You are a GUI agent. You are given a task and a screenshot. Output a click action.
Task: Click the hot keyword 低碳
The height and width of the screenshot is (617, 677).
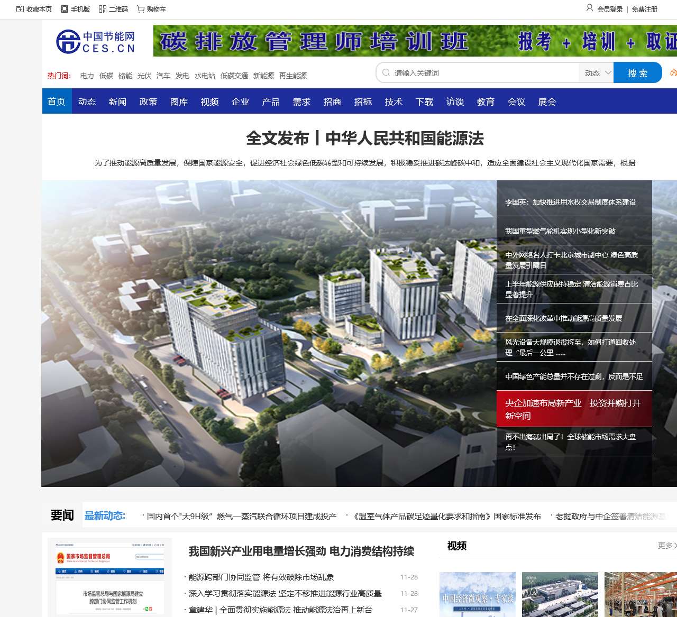coord(106,76)
